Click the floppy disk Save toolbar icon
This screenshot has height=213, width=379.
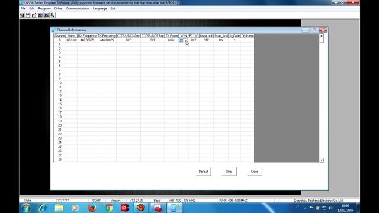28,15
